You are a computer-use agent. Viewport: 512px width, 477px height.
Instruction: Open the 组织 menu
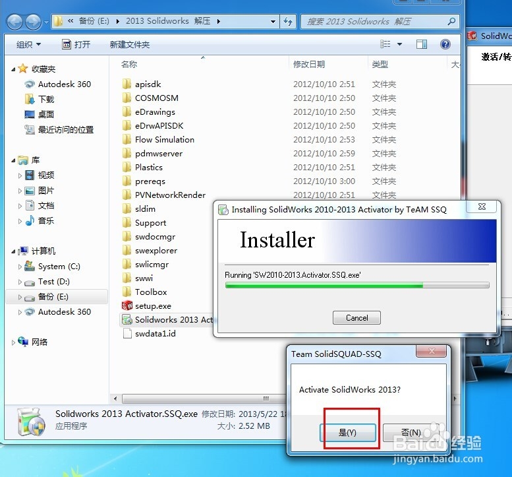click(28, 44)
